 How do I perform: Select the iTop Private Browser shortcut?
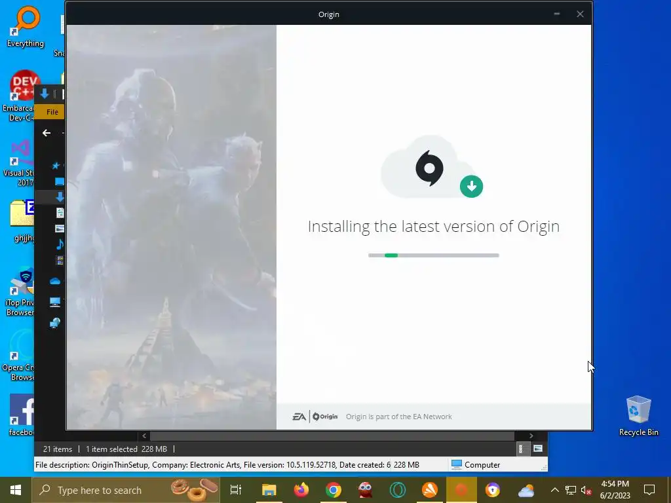pyautogui.click(x=20, y=292)
